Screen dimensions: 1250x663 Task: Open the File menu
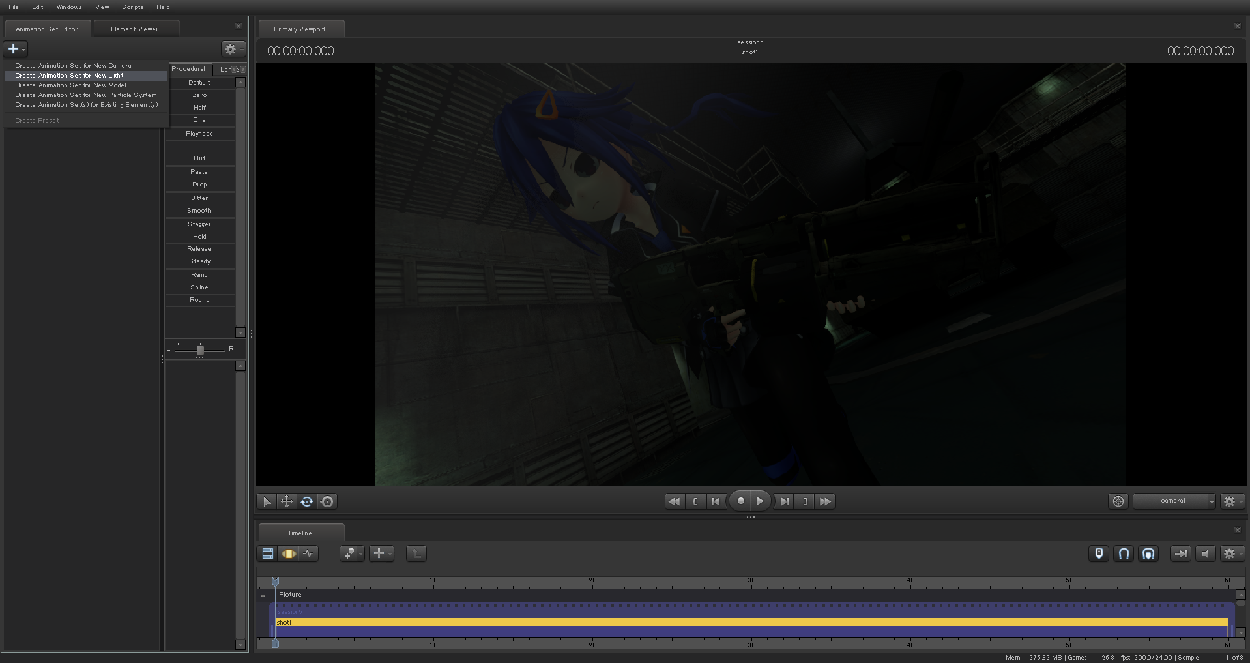click(x=14, y=7)
